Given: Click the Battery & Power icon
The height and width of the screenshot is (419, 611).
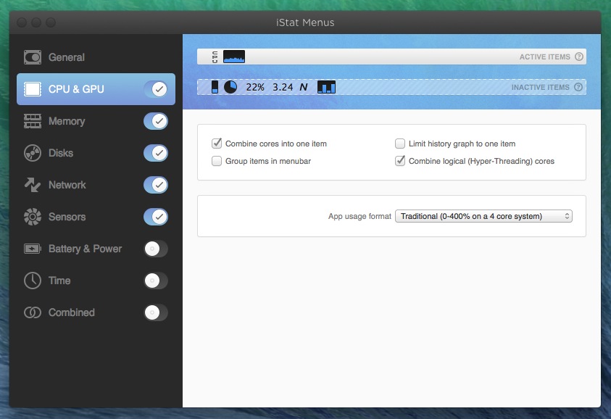Looking at the screenshot, I should click(33, 249).
